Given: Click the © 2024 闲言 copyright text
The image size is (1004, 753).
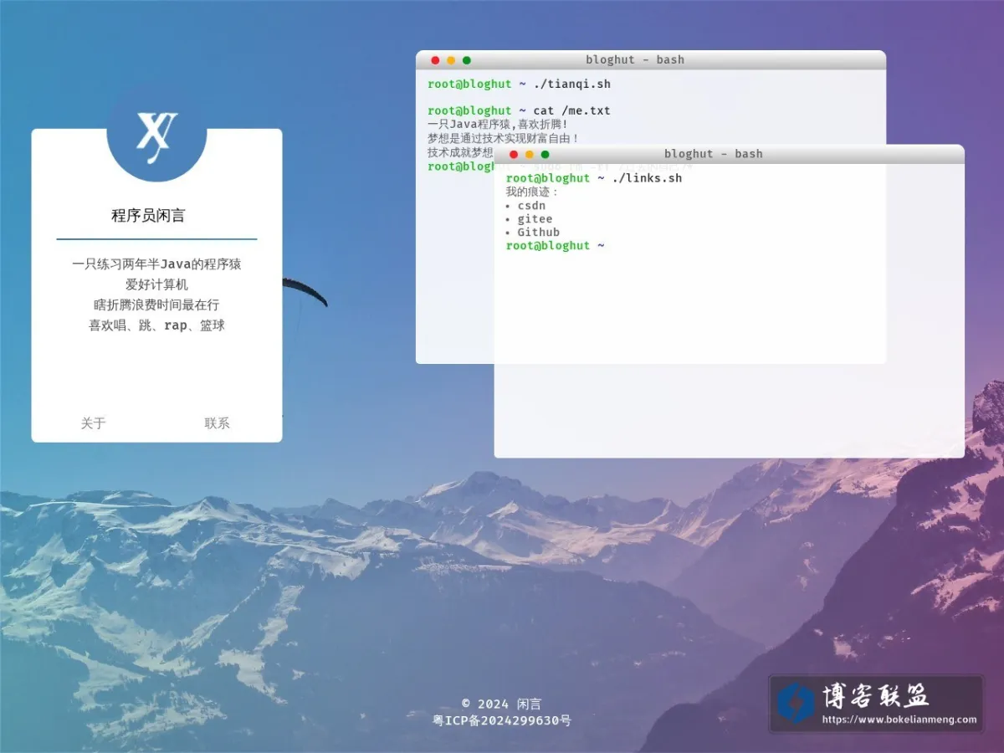Looking at the screenshot, I should pos(502,704).
